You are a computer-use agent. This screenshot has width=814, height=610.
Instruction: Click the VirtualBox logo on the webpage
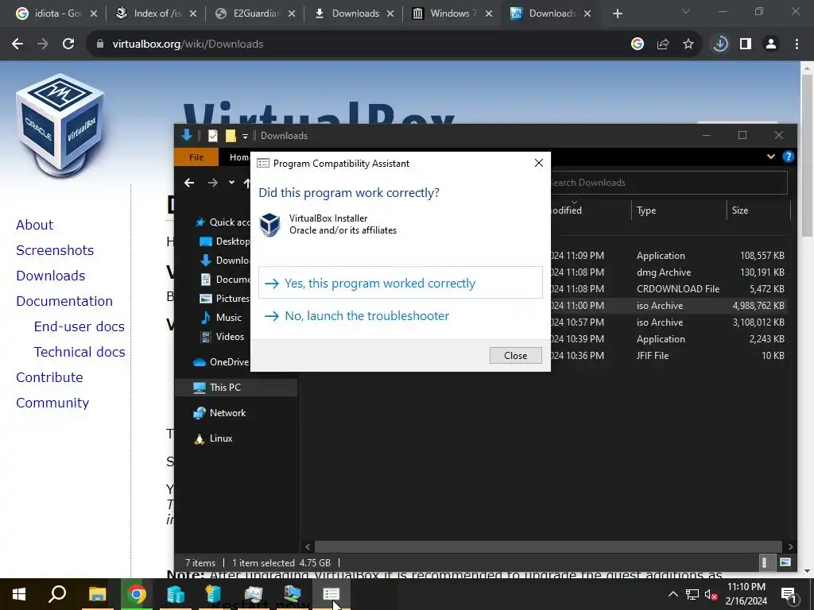[60, 125]
